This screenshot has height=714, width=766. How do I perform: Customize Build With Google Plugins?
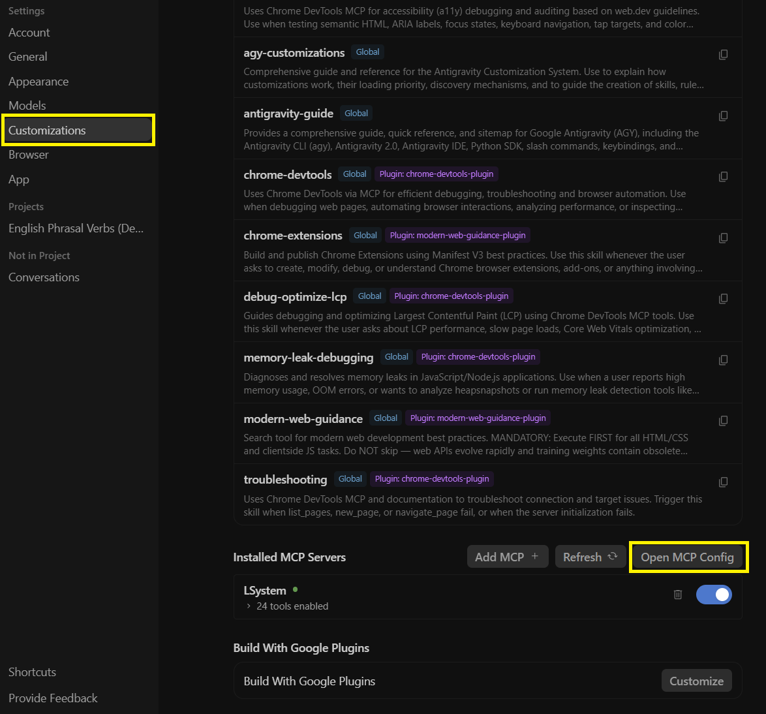click(696, 681)
